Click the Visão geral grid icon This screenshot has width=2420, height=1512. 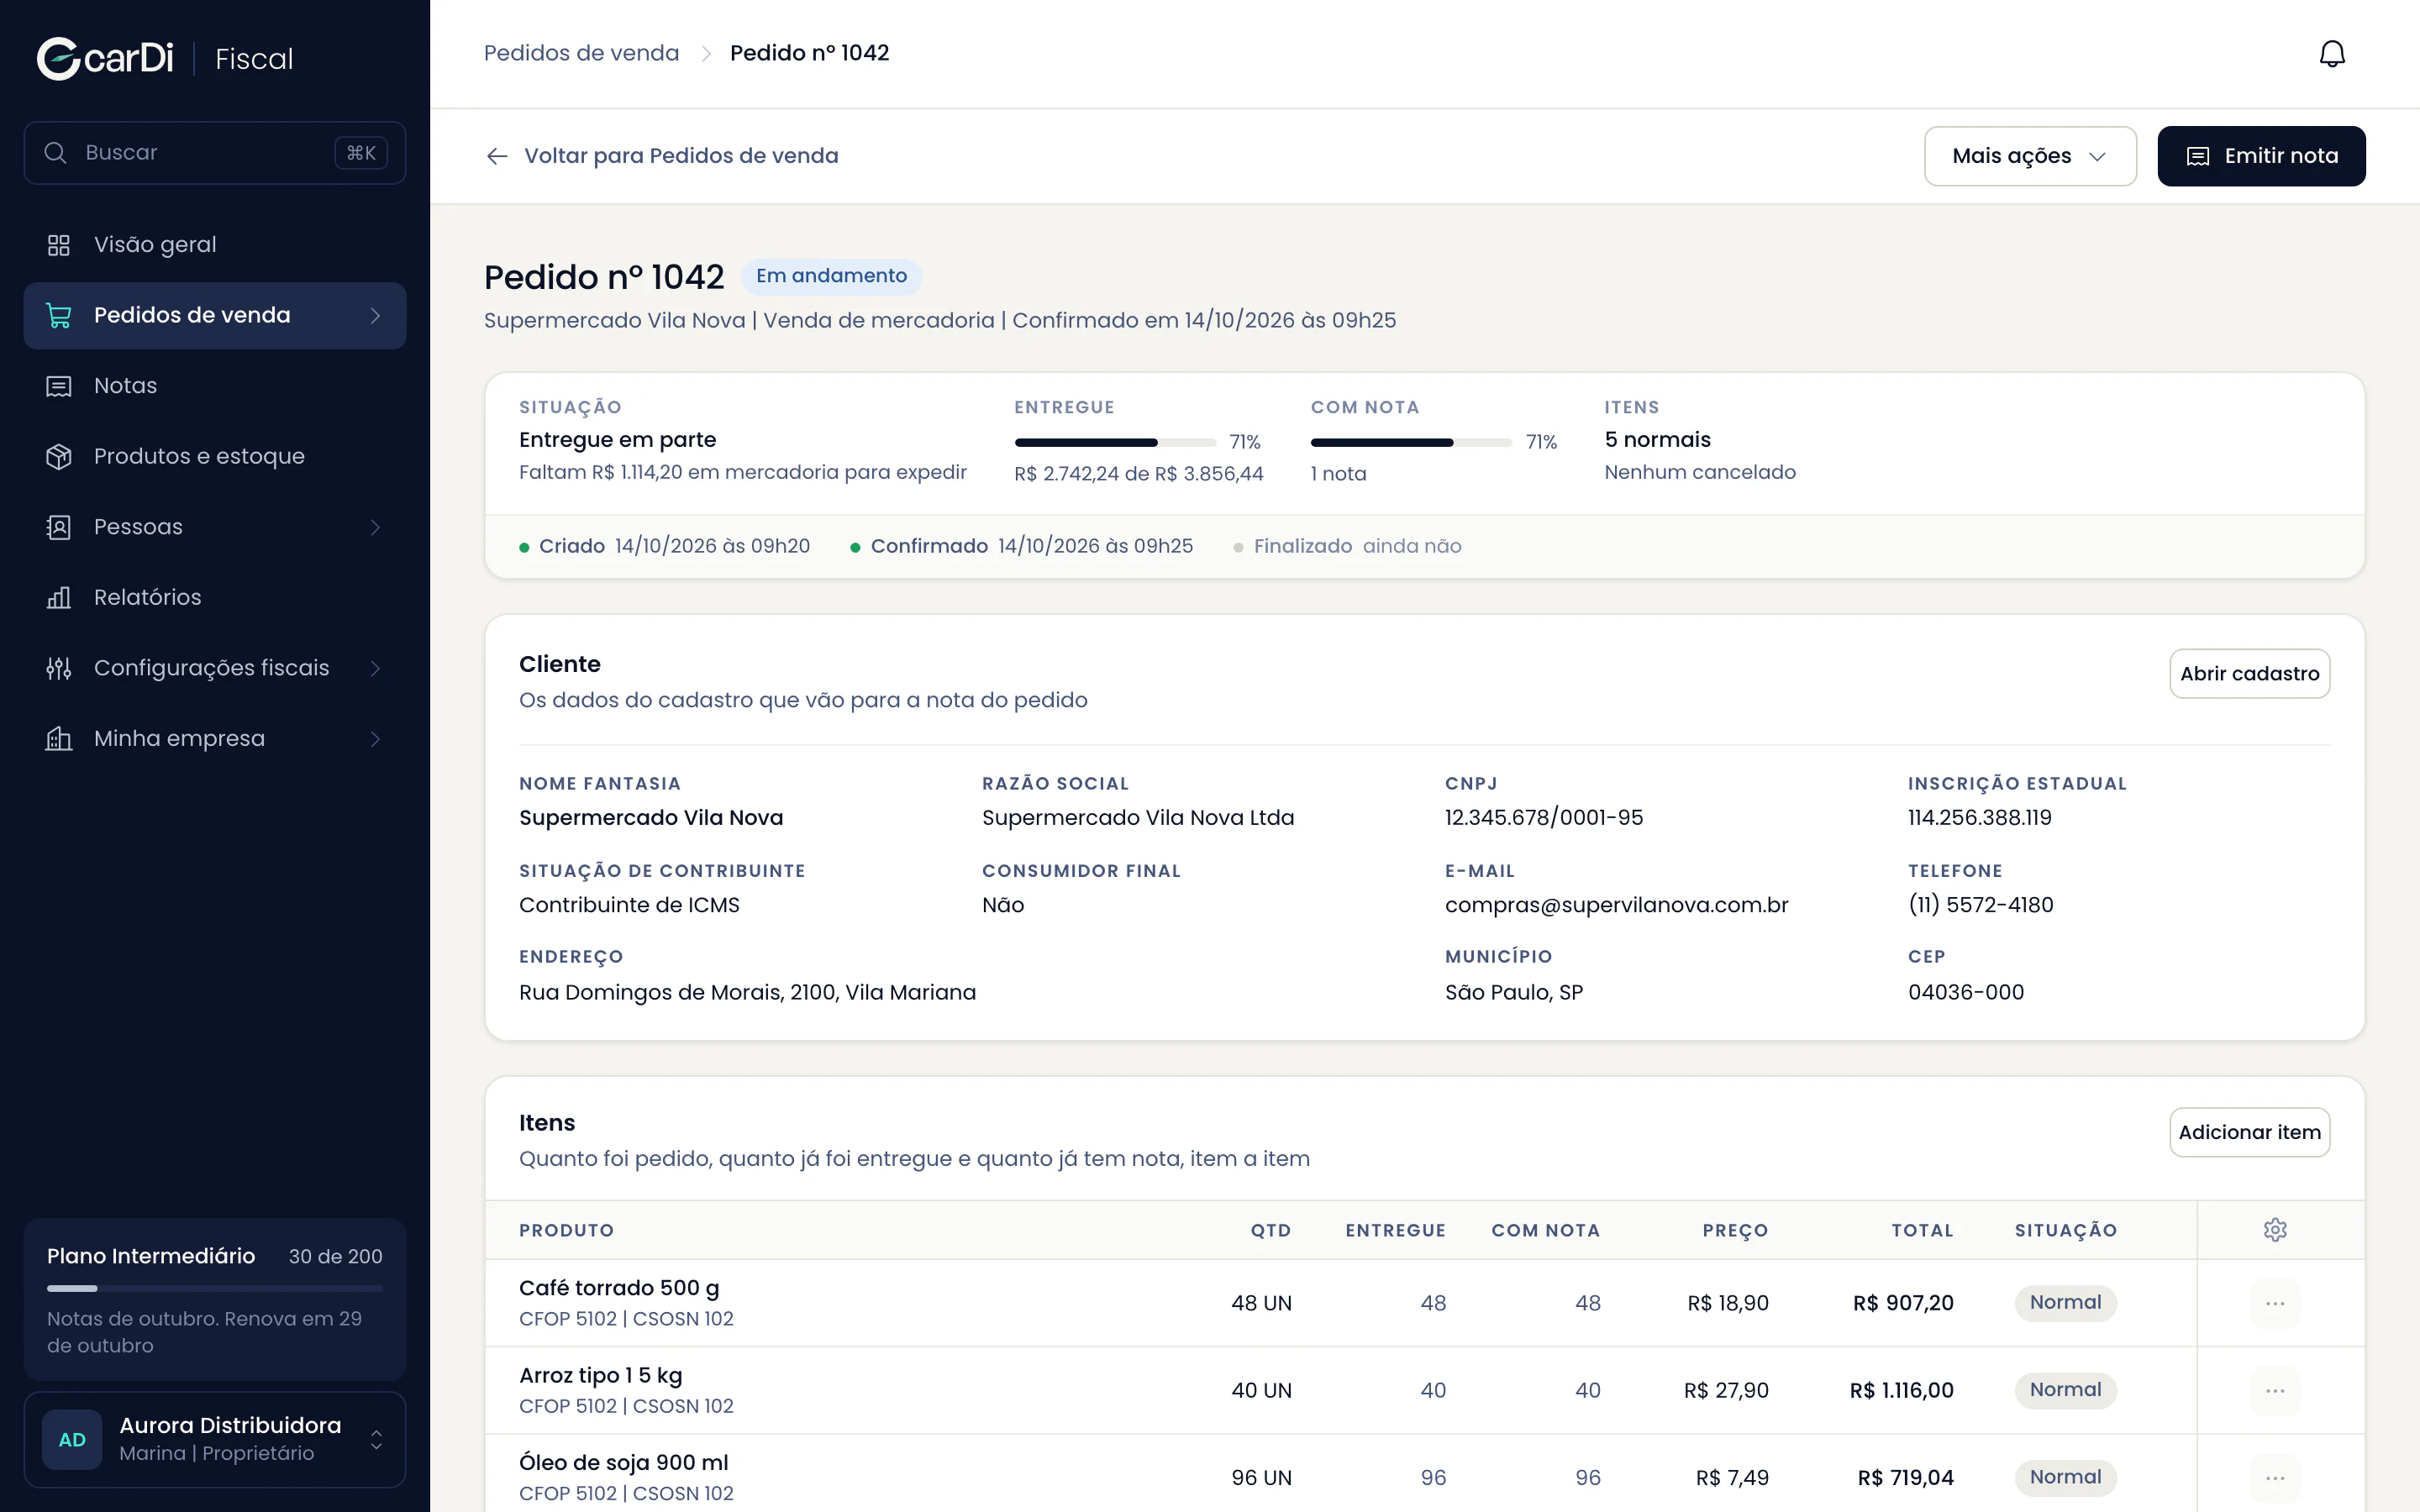coord(59,245)
